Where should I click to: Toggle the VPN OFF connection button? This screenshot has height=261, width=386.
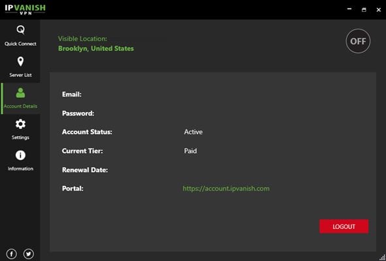click(x=358, y=41)
